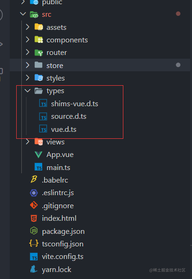Click the ESLint hexagon icon

[34, 193]
